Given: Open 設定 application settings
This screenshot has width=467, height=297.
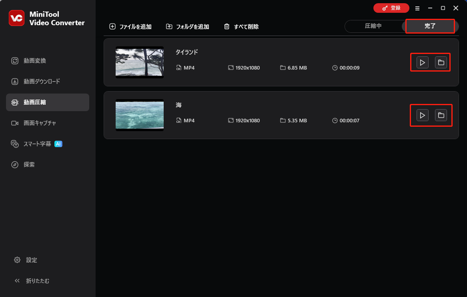Looking at the screenshot, I should click(x=32, y=260).
